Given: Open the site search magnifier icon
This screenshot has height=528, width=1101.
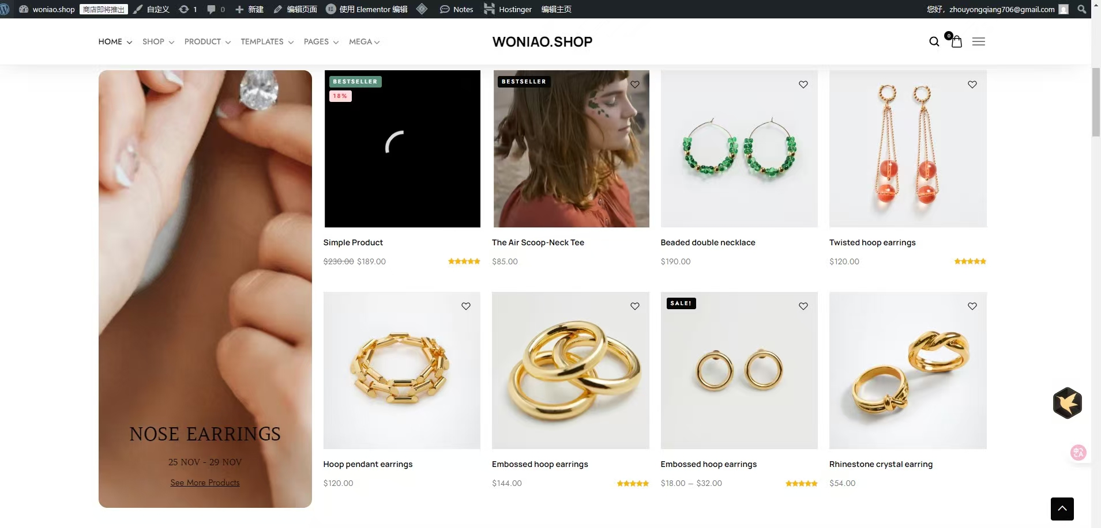Looking at the screenshot, I should coord(934,41).
